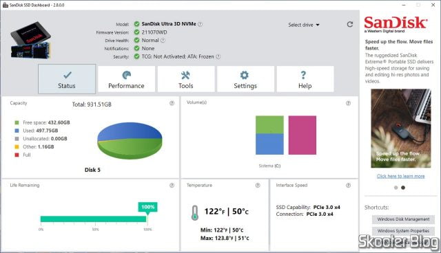
Task: Expand the Select drive dropdown
Action: (304, 25)
